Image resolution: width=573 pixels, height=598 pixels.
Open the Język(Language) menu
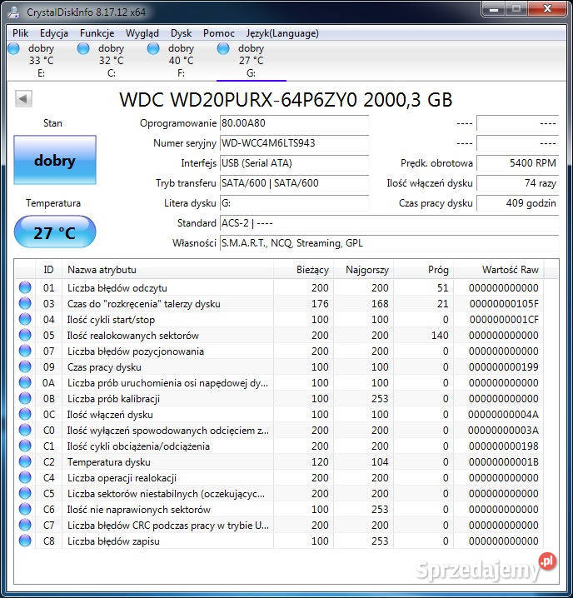(282, 33)
